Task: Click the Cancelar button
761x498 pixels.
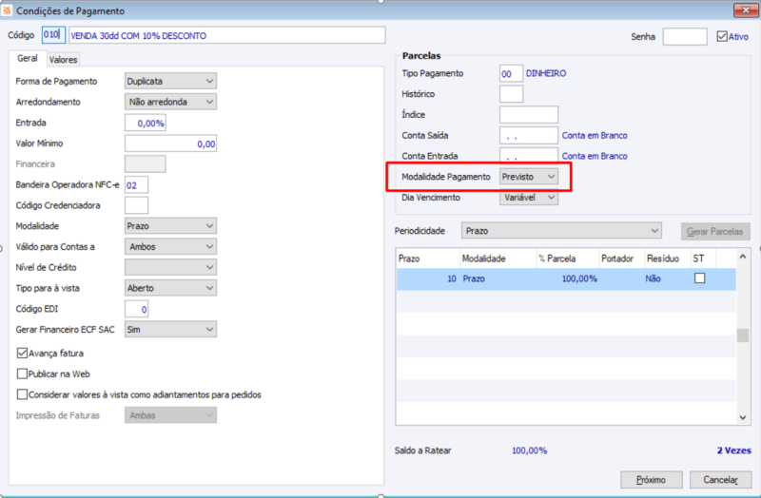Action: click(720, 480)
